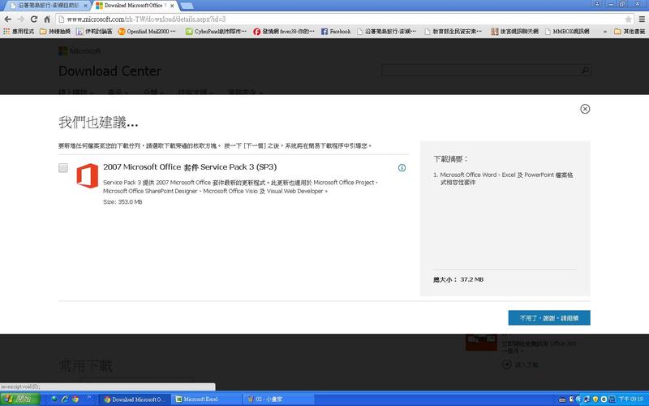Open the 應用程式 apps bookmark
This screenshot has height=406, width=649.
pos(19,31)
